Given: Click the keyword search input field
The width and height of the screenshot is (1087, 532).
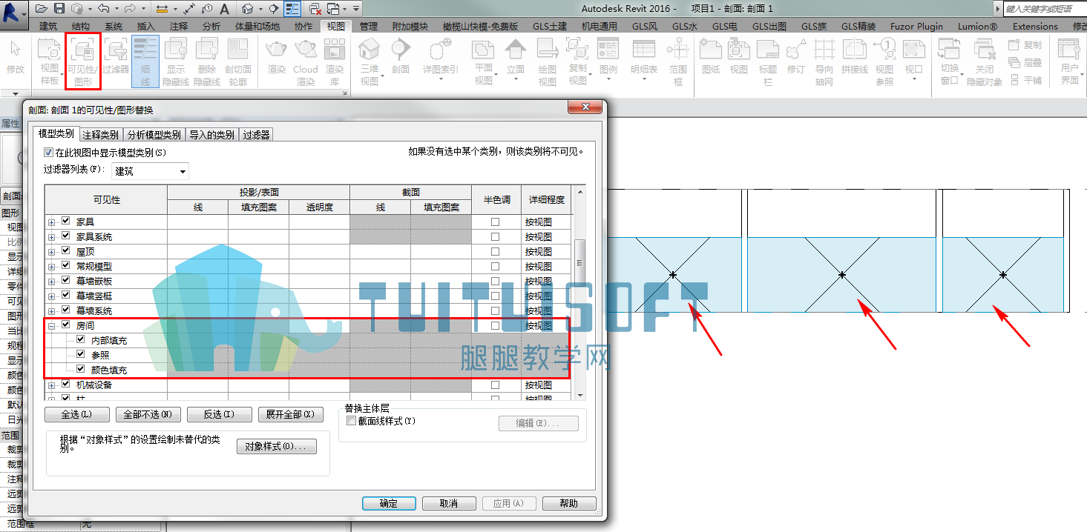Looking at the screenshot, I should click(x=1045, y=9).
